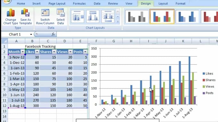218x122 pixels.
Task: Apply the colorful blue-red-green chart style
Action: click(x=162, y=17)
